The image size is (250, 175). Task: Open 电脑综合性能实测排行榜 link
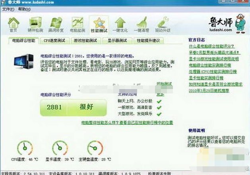click(x=210, y=65)
